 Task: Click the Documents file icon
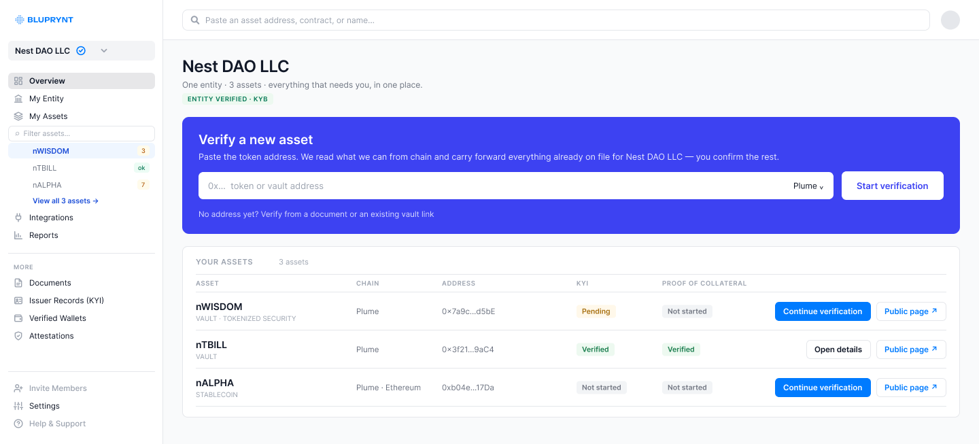(x=18, y=283)
